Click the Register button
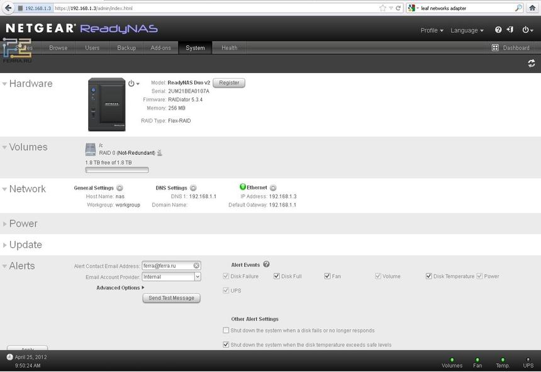The image size is (541, 372). (x=229, y=82)
